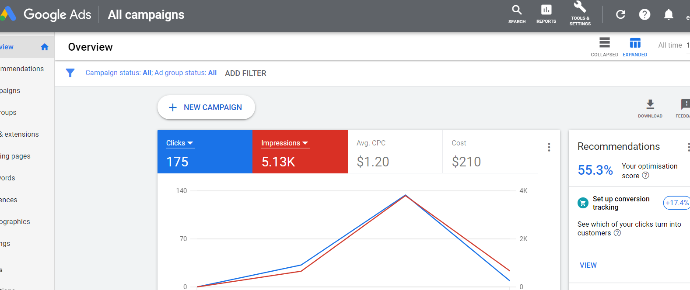Open the Feedback icon
This screenshot has height=290, width=690.
click(x=684, y=108)
